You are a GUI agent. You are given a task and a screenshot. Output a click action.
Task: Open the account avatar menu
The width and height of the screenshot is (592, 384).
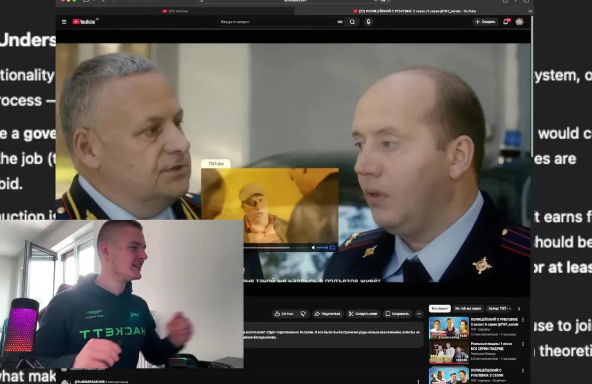519,22
